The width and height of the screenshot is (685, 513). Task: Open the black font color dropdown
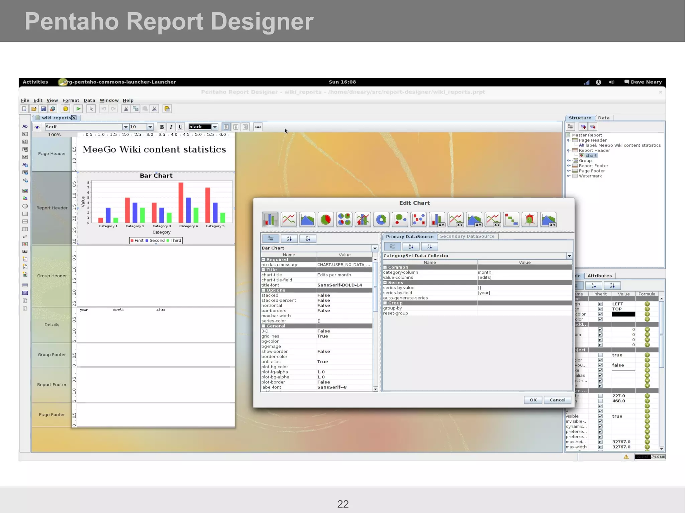pos(215,127)
